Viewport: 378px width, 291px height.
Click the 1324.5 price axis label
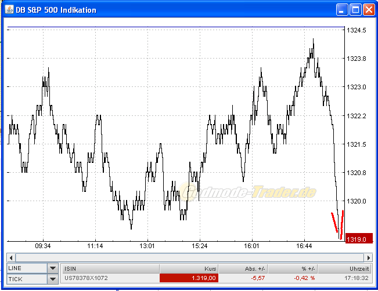[356, 30]
